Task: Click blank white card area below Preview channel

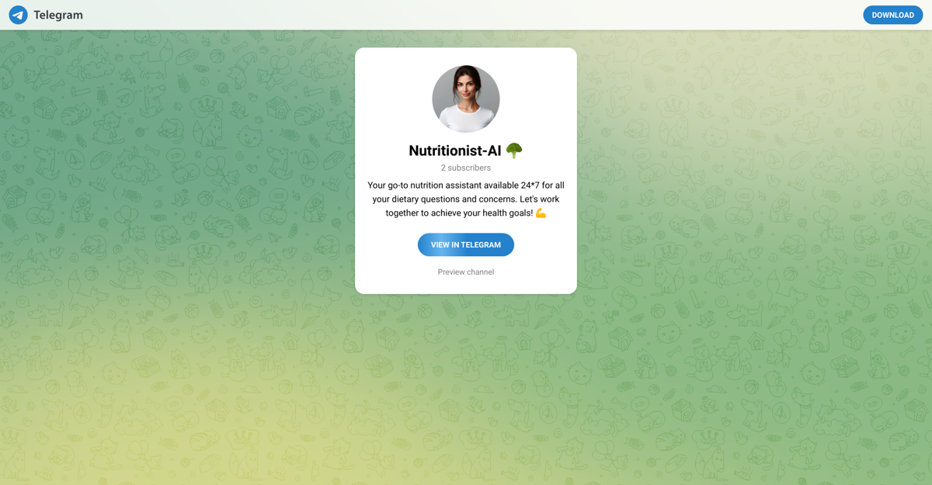Action: pos(466,286)
